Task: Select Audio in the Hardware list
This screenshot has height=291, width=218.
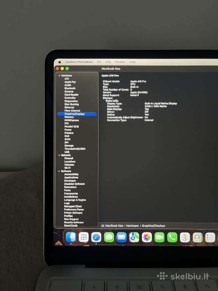Action: tap(68, 85)
